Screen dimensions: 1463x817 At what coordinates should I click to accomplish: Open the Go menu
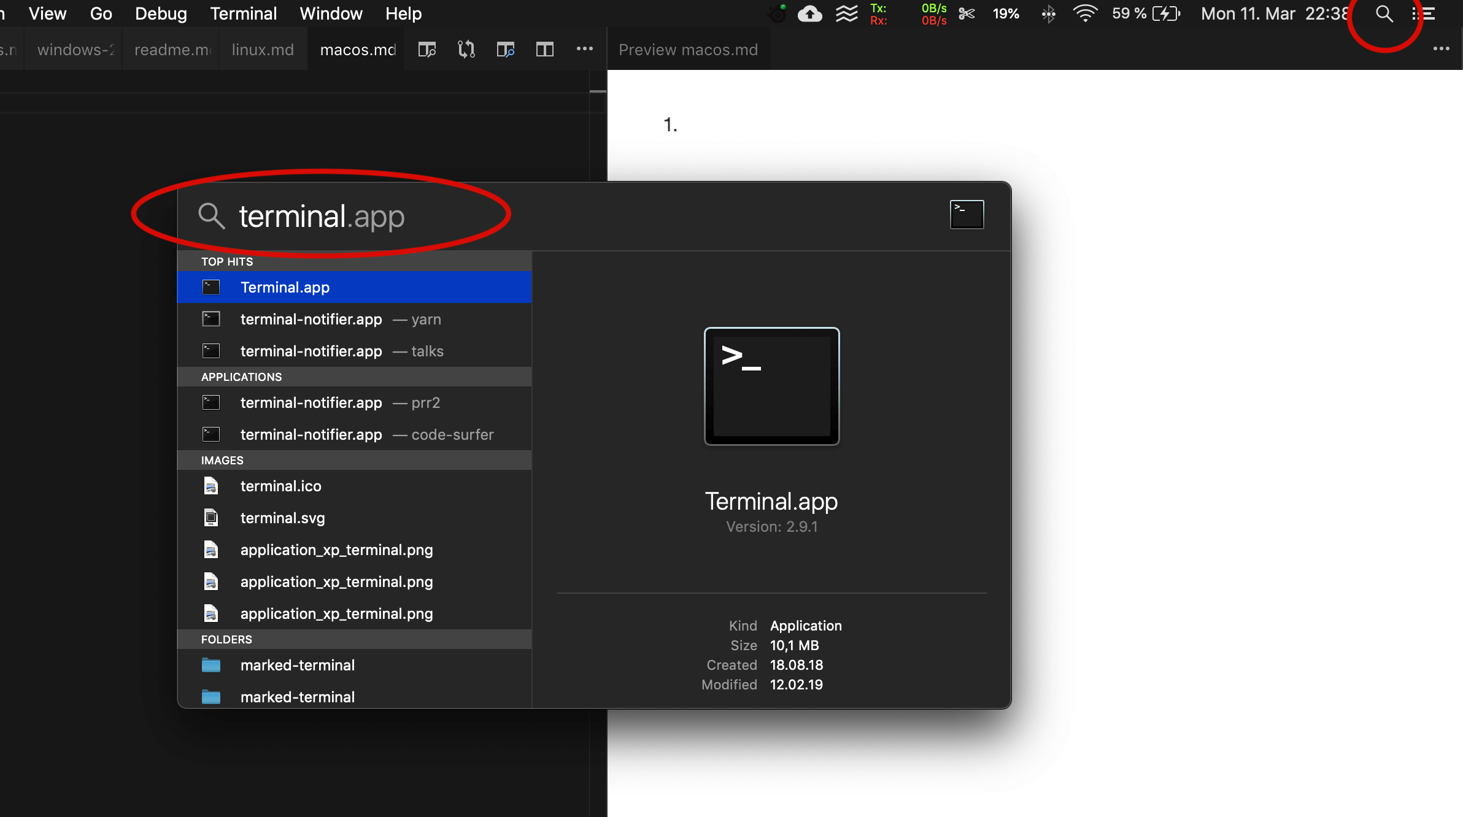coord(101,13)
